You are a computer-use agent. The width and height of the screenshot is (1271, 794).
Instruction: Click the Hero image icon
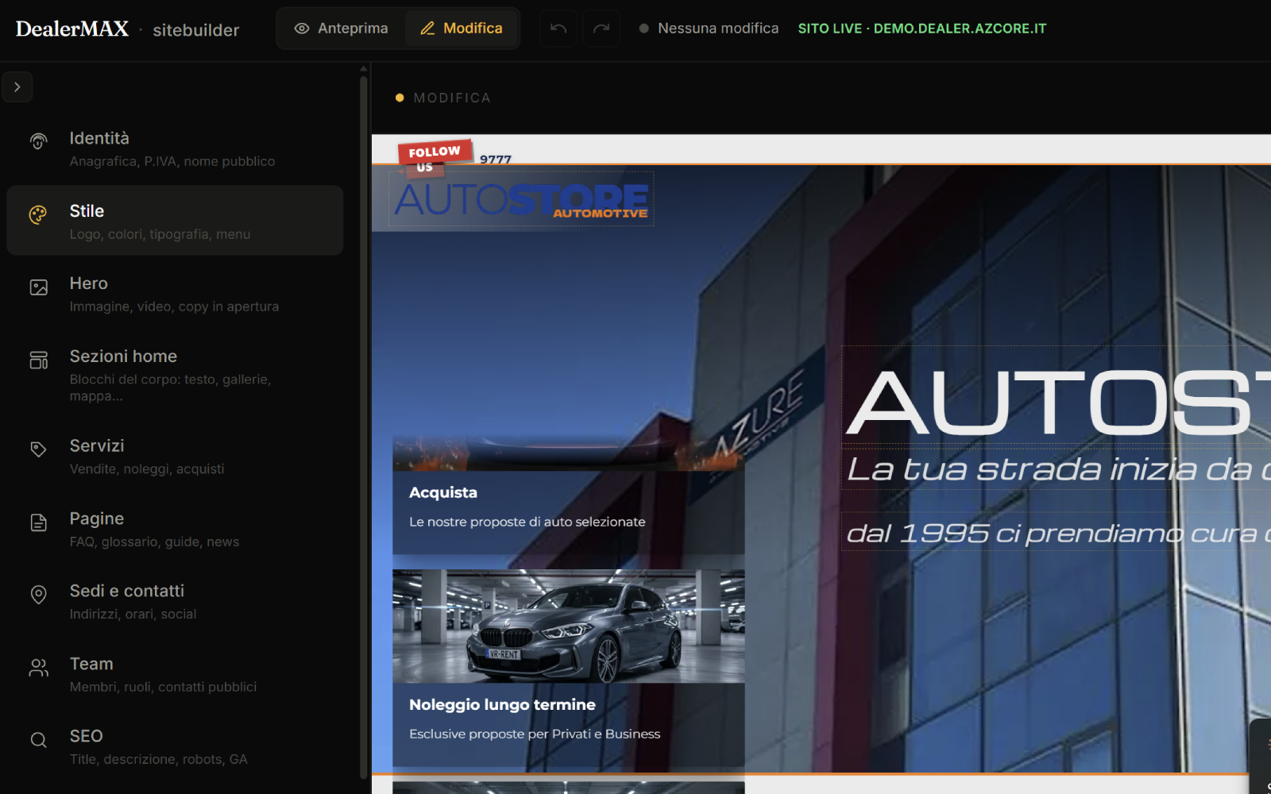point(38,287)
